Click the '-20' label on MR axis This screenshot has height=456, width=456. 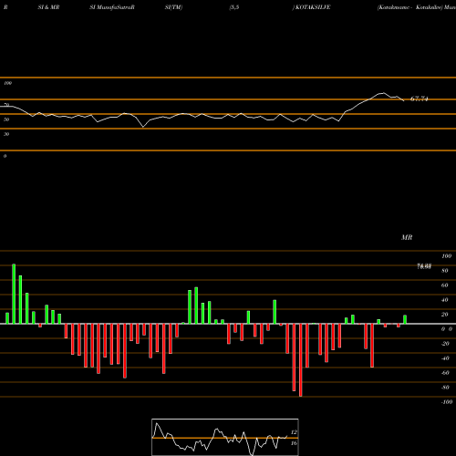pyautogui.click(x=445, y=344)
